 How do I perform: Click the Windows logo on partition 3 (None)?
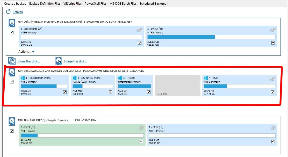click(x=120, y=78)
